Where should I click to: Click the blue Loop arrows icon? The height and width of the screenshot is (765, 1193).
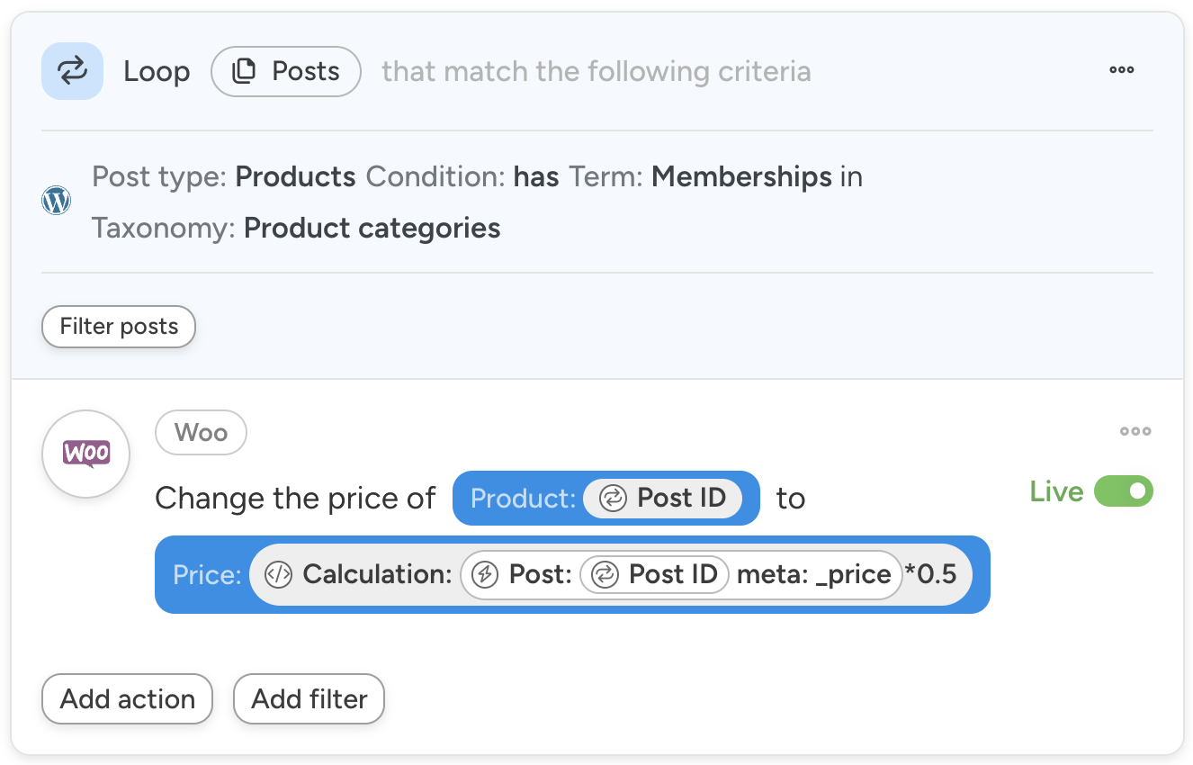coord(72,71)
